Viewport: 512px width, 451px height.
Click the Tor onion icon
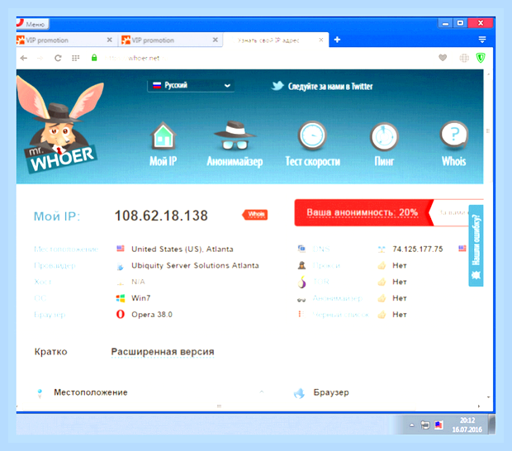[x=302, y=282]
